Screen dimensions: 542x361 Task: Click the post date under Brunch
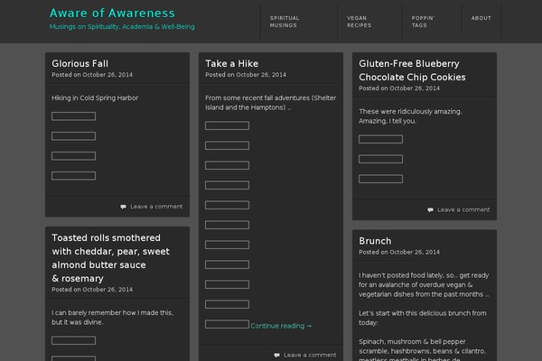(415, 252)
